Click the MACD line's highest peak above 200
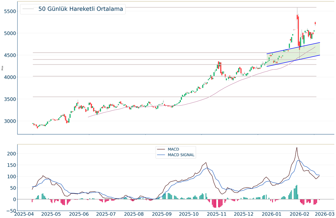 point(297,148)
